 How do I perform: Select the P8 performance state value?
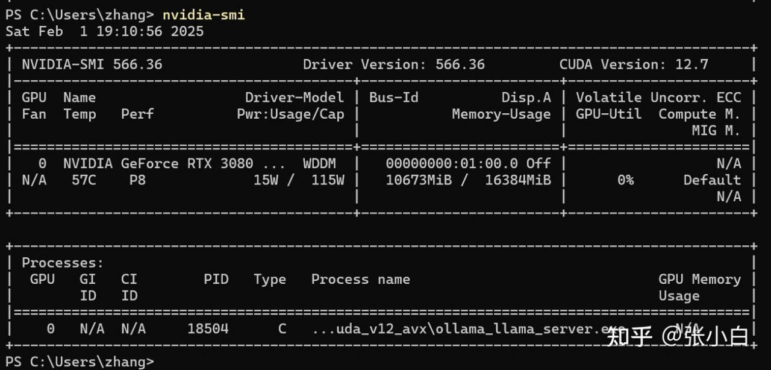137,180
